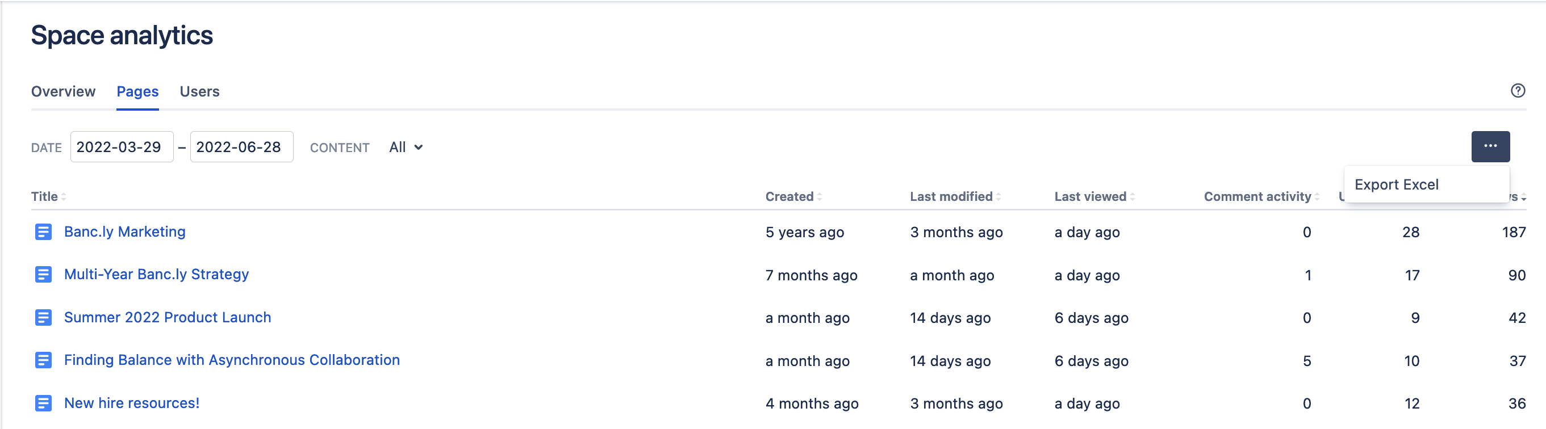Click the page icon beside Banc.ly Marketing
This screenshot has height=429, width=1546.
point(43,232)
